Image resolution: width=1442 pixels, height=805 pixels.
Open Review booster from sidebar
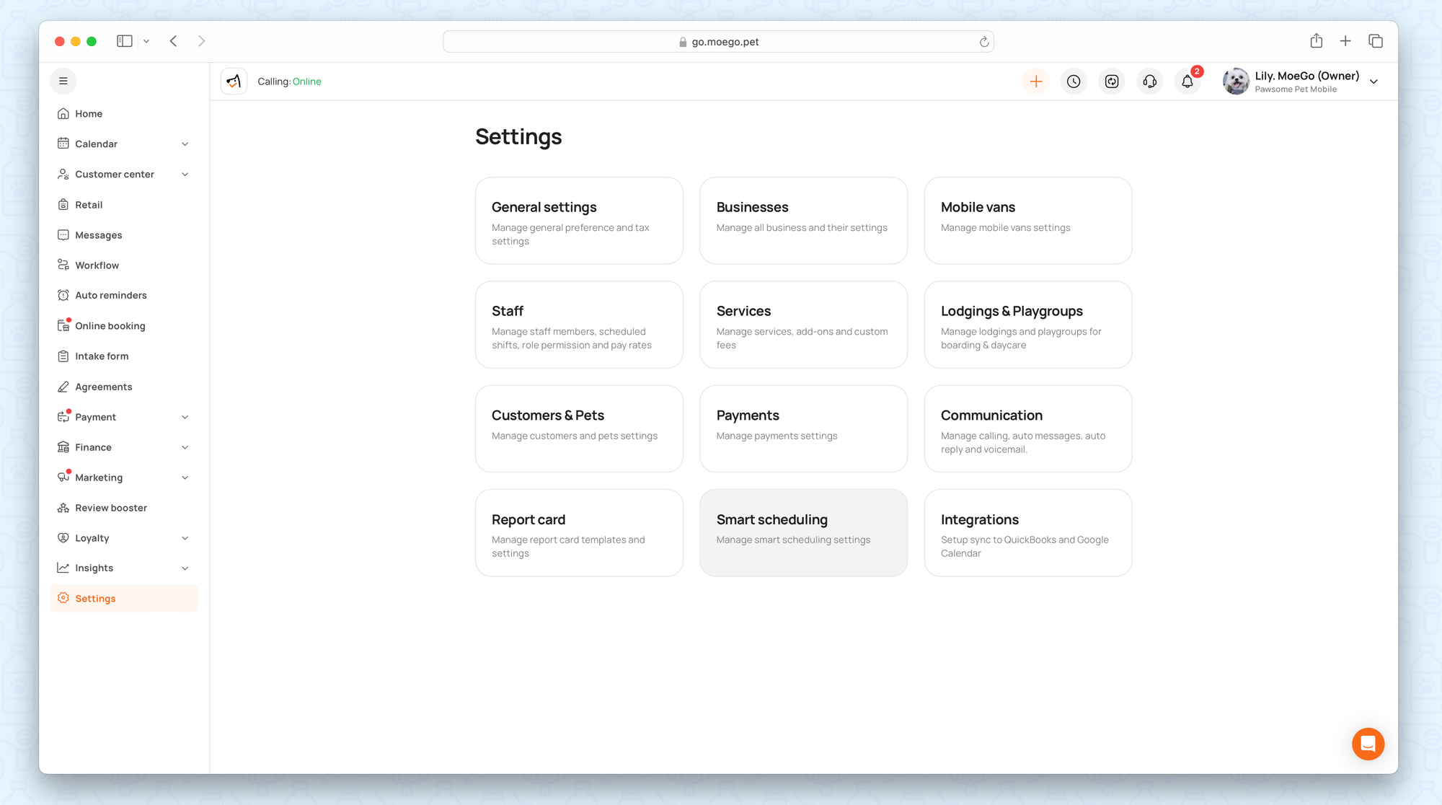coord(110,508)
